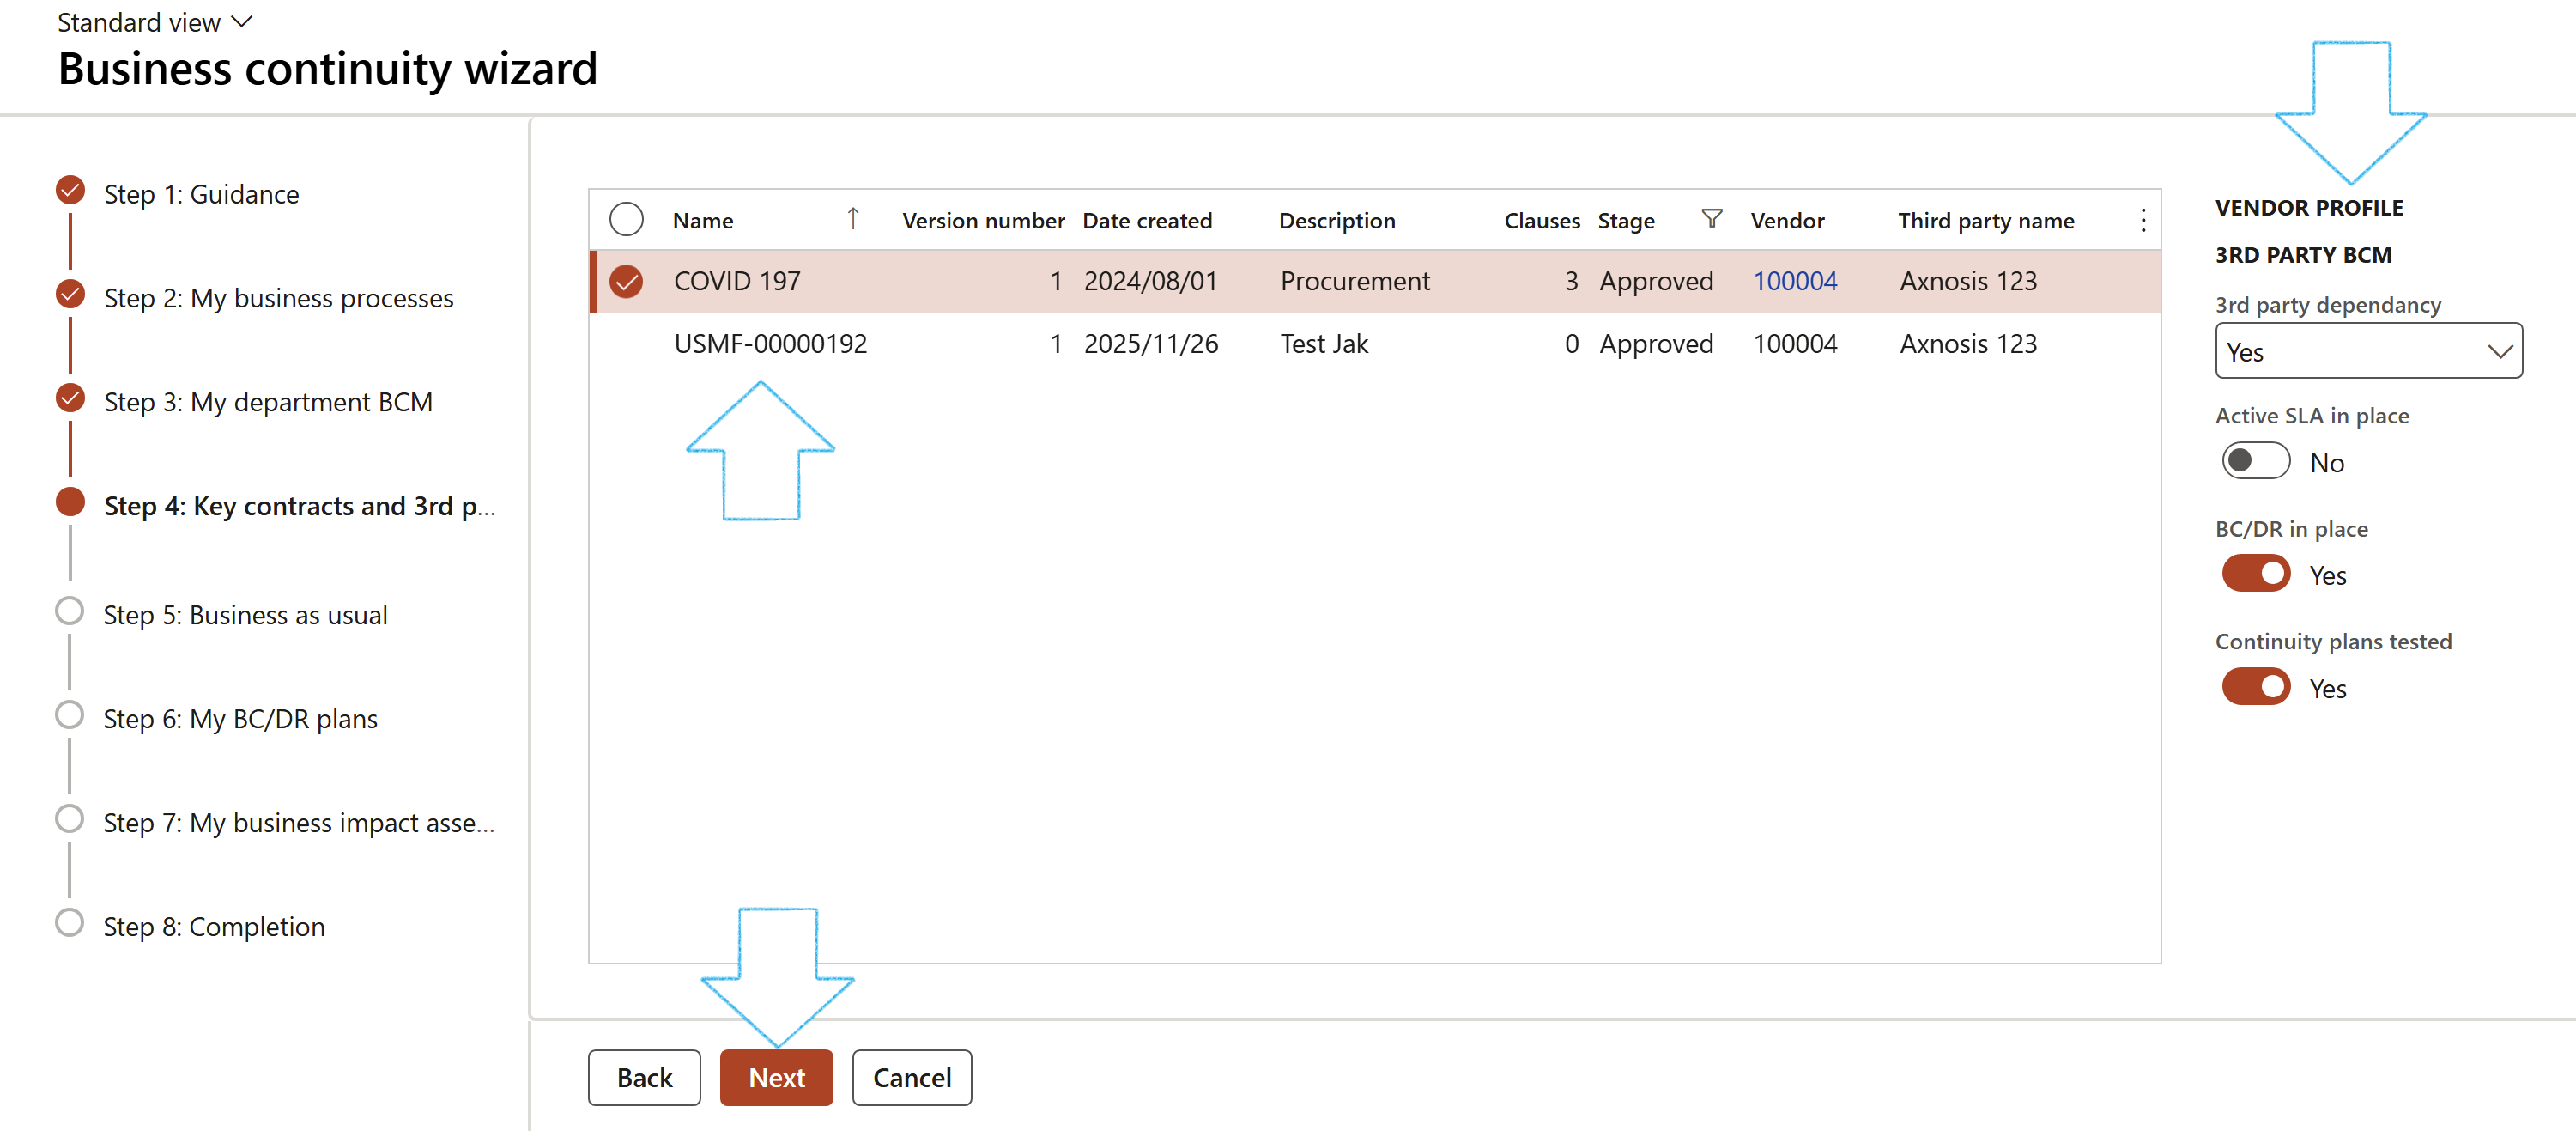This screenshot has height=1131, width=2576.
Task: Click the Step 8 Completion circle marker
Action: point(70,923)
